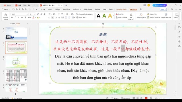182x102 pixels.
Task: Switch to the Animation tab
Action: click(x=77, y=9)
